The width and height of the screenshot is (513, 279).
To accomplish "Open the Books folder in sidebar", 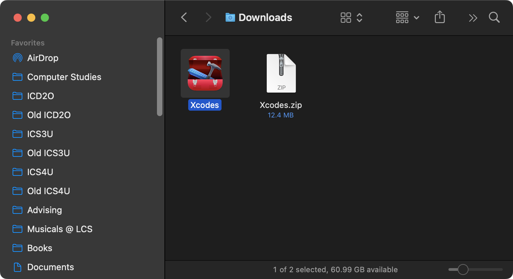I will (39, 248).
